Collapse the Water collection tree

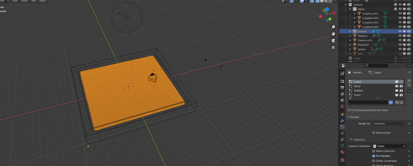[350, 9]
